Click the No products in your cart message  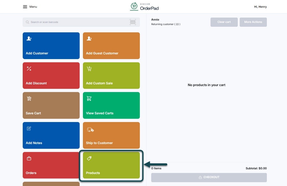206,85
